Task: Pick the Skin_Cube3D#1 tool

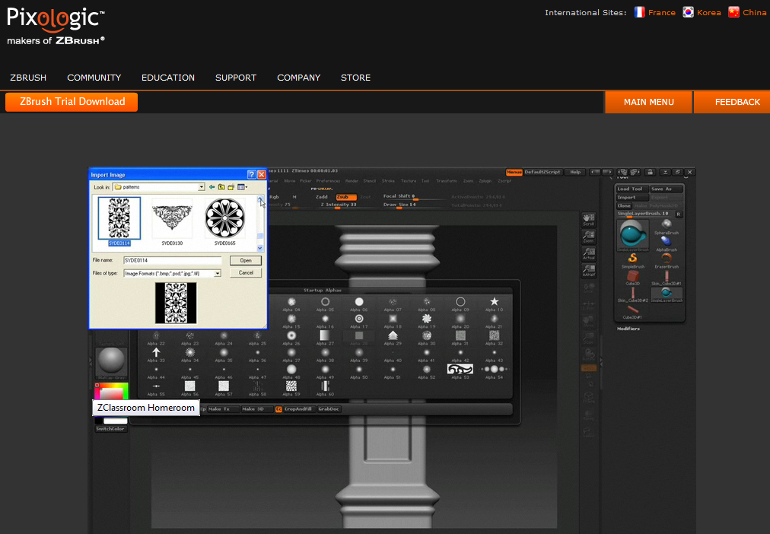Action: pos(667,278)
